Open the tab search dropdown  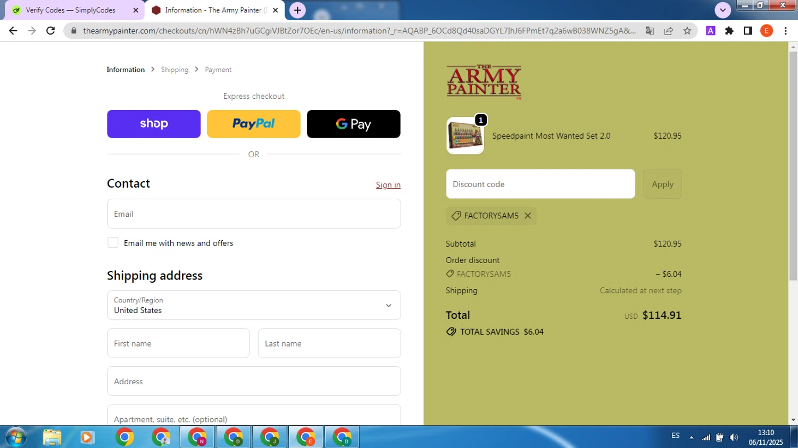(722, 10)
